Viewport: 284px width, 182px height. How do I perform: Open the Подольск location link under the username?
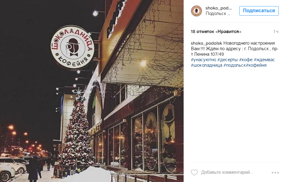(x=218, y=13)
